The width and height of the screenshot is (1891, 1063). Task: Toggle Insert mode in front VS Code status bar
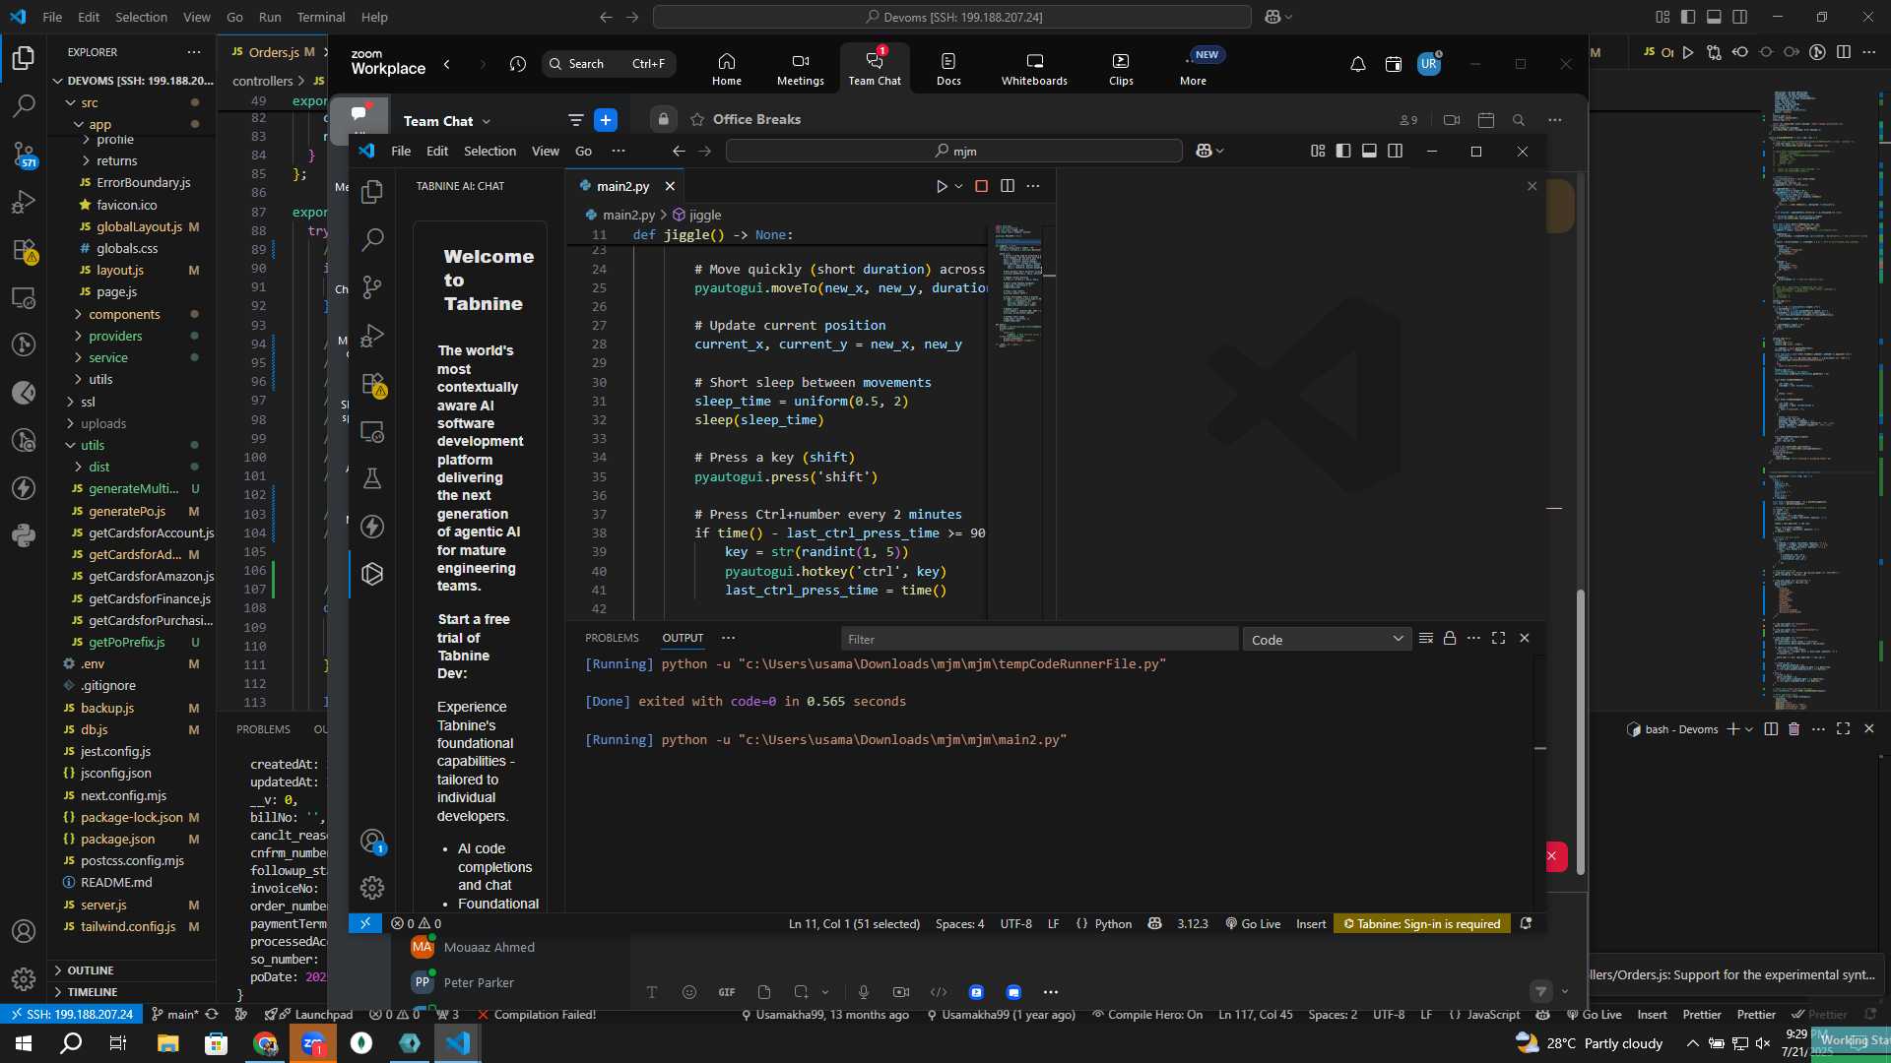[x=1310, y=924]
